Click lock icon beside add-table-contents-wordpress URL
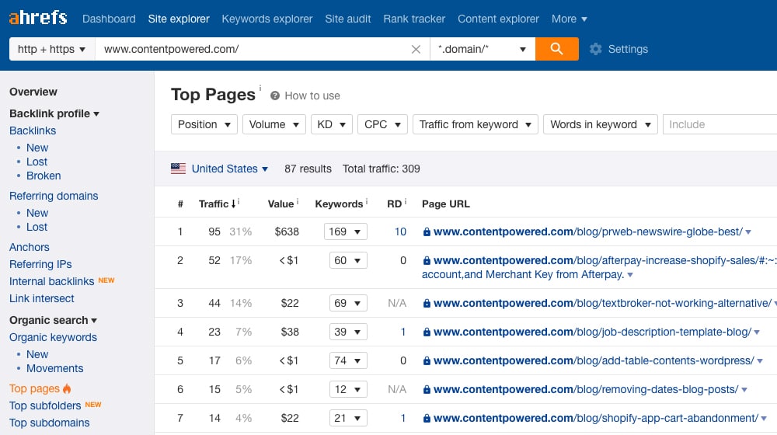Viewport: 777px width, 435px height. 426,360
